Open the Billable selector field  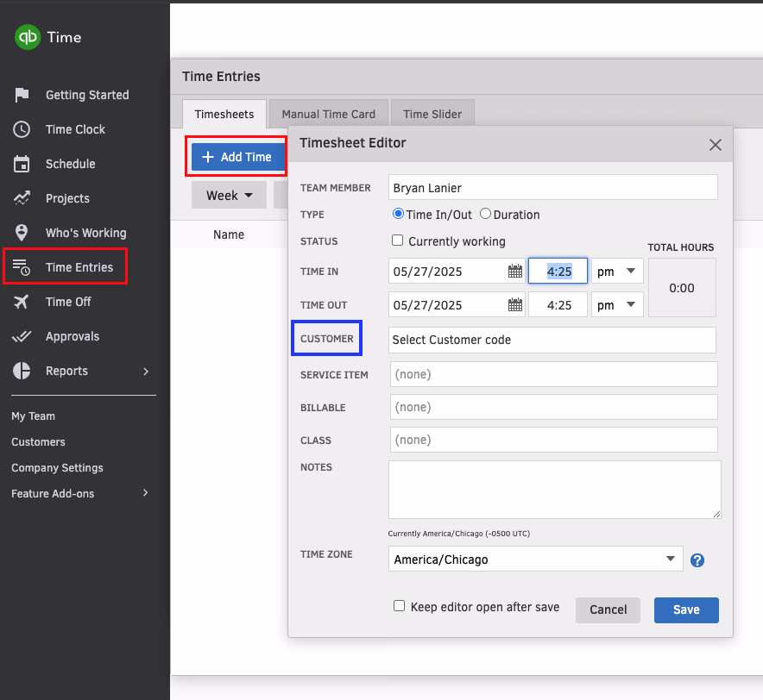[553, 407]
